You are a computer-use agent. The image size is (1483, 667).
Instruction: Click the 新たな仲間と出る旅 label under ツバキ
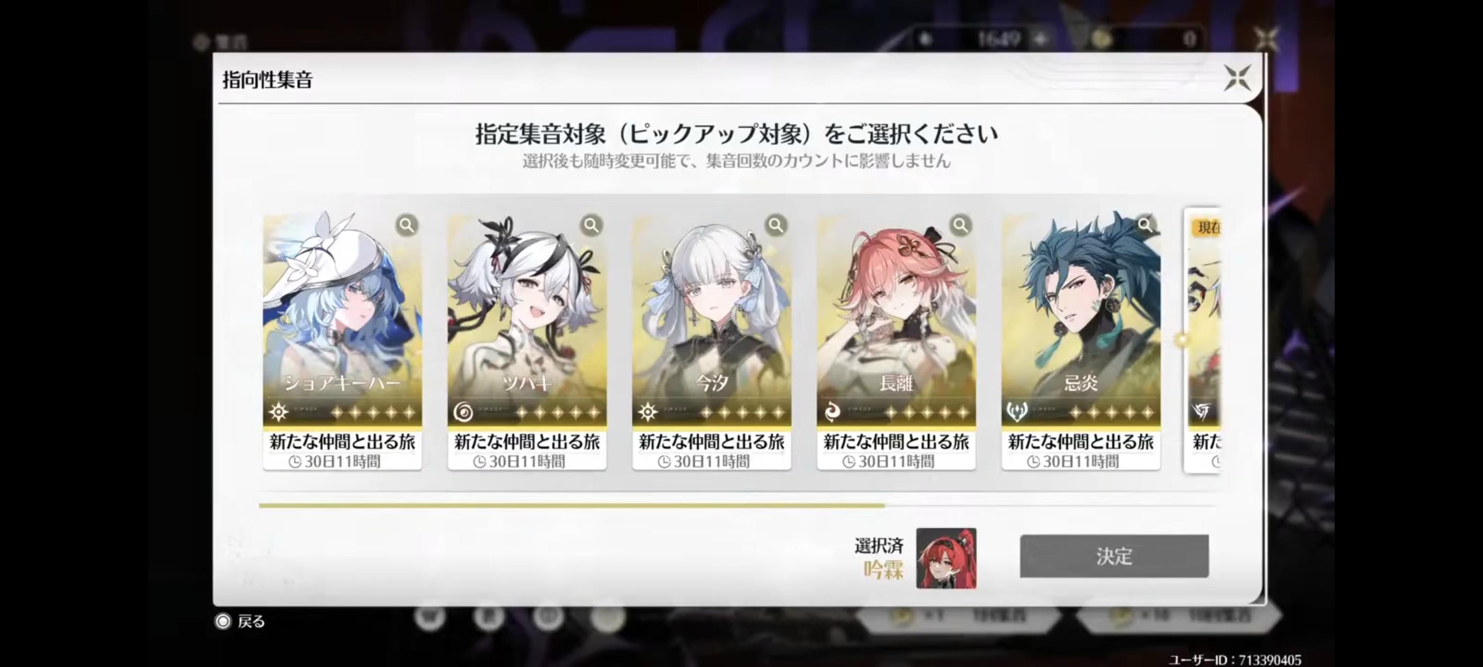[x=527, y=442]
